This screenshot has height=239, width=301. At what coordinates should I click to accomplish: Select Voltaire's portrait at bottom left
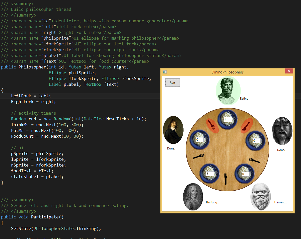[193, 197]
